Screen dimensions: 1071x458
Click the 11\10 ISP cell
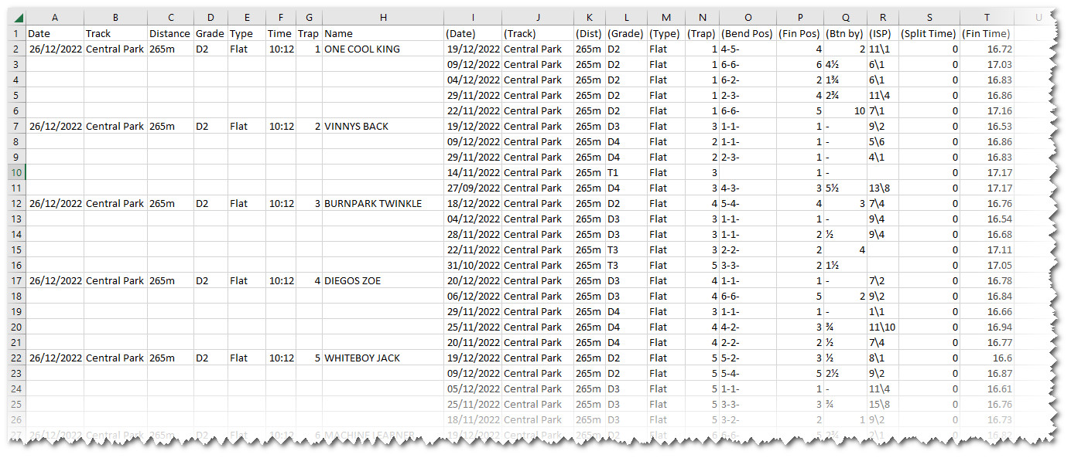point(882,327)
